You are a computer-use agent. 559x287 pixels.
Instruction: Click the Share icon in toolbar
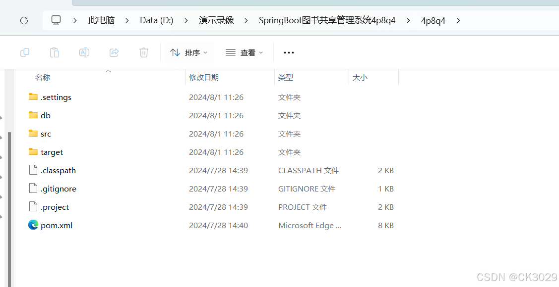(x=114, y=52)
